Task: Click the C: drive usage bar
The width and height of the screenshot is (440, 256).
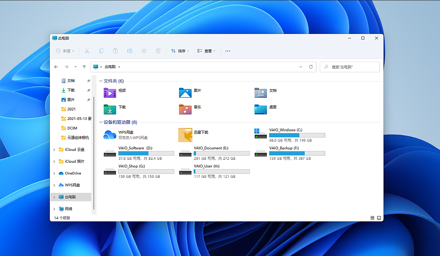Action: click(297, 135)
